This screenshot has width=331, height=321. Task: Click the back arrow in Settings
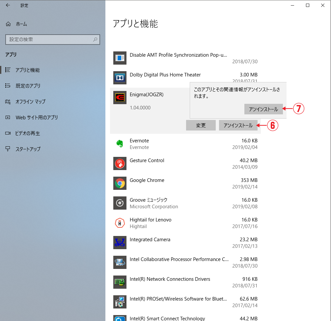pyautogui.click(x=8, y=5)
